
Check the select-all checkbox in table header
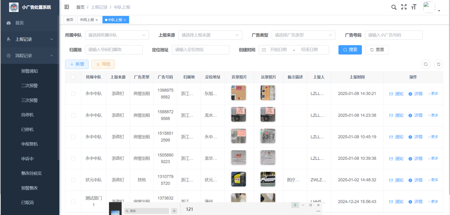coord(73,77)
